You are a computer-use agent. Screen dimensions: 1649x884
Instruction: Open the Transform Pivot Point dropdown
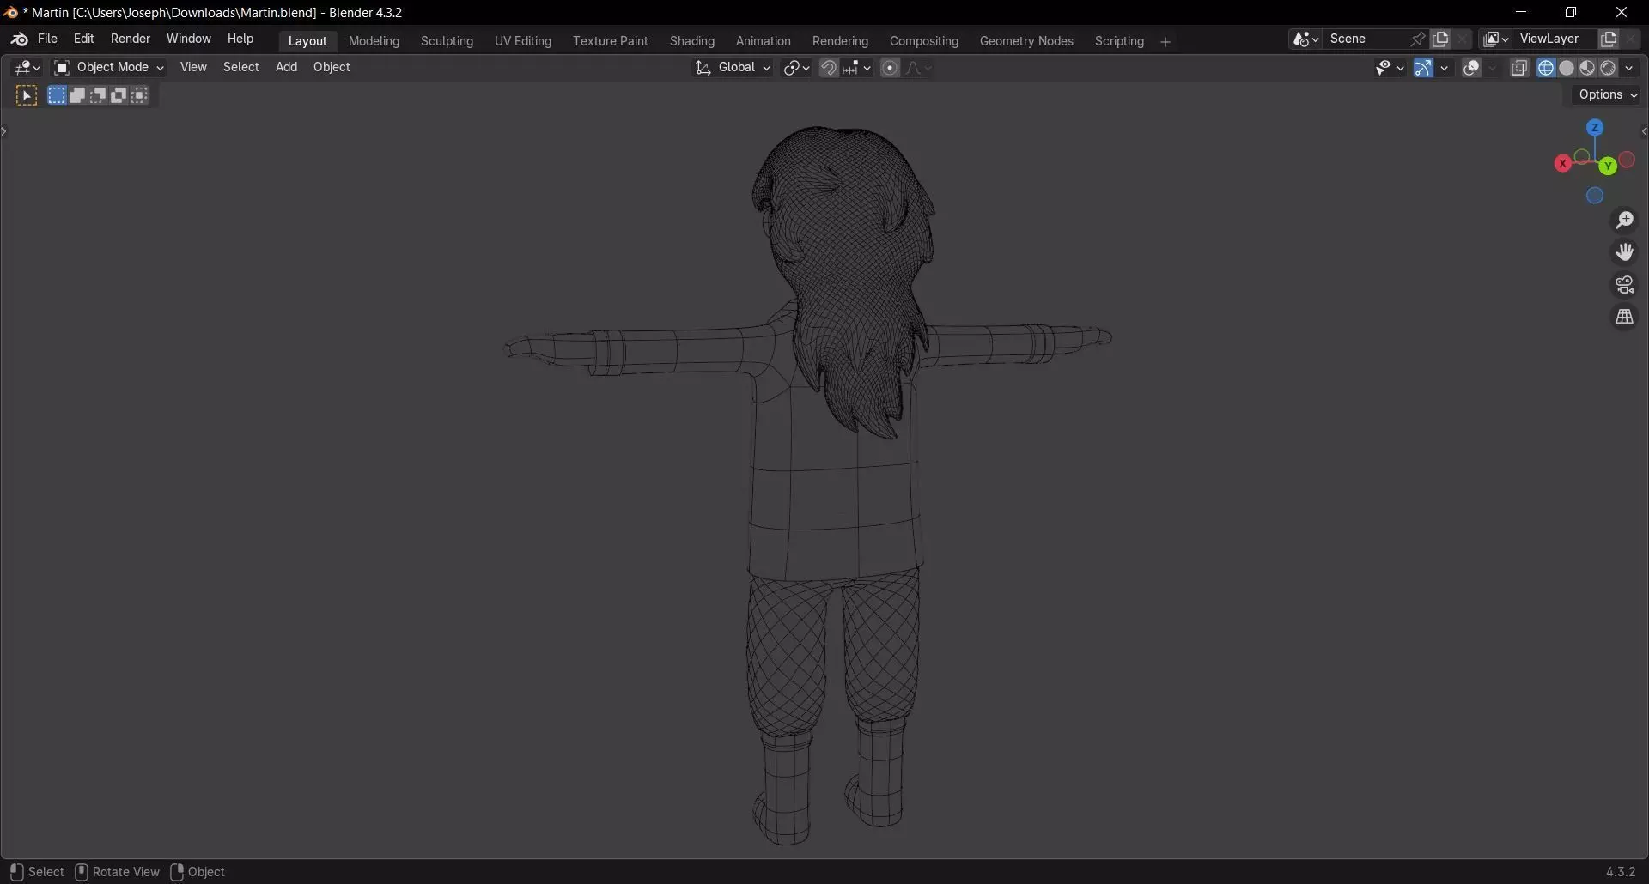coord(796,68)
